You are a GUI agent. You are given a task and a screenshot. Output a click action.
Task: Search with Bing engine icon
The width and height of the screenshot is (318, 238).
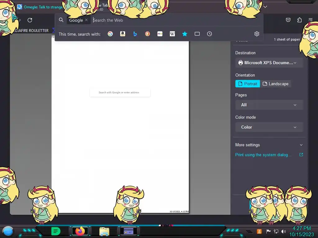pos(135,34)
